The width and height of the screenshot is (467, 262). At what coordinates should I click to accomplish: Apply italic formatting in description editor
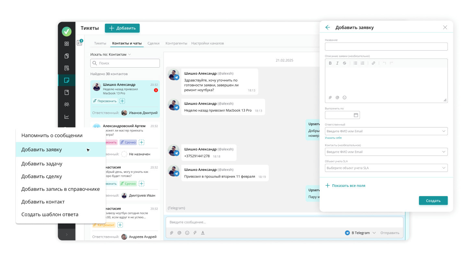coord(337,63)
